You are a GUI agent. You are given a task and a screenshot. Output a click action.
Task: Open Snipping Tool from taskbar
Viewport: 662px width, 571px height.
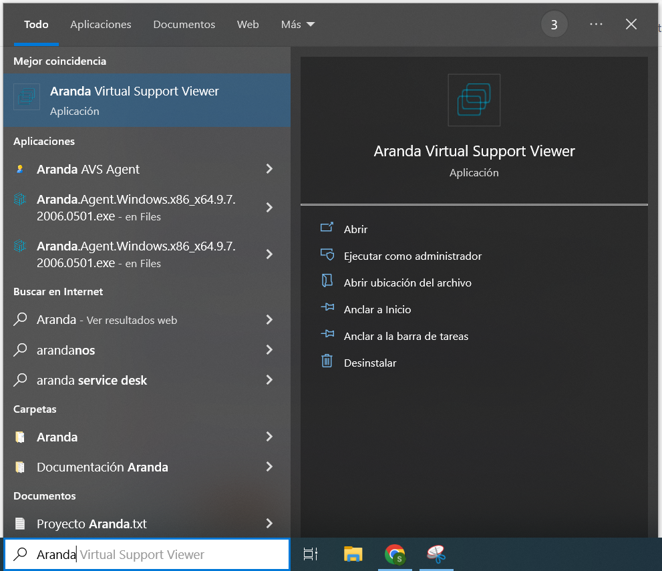pyautogui.click(x=436, y=554)
